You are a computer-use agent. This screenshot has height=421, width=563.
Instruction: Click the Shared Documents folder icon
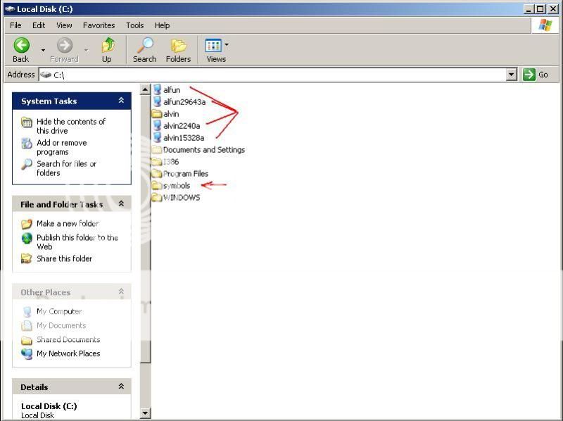pyautogui.click(x=27, y=340)
